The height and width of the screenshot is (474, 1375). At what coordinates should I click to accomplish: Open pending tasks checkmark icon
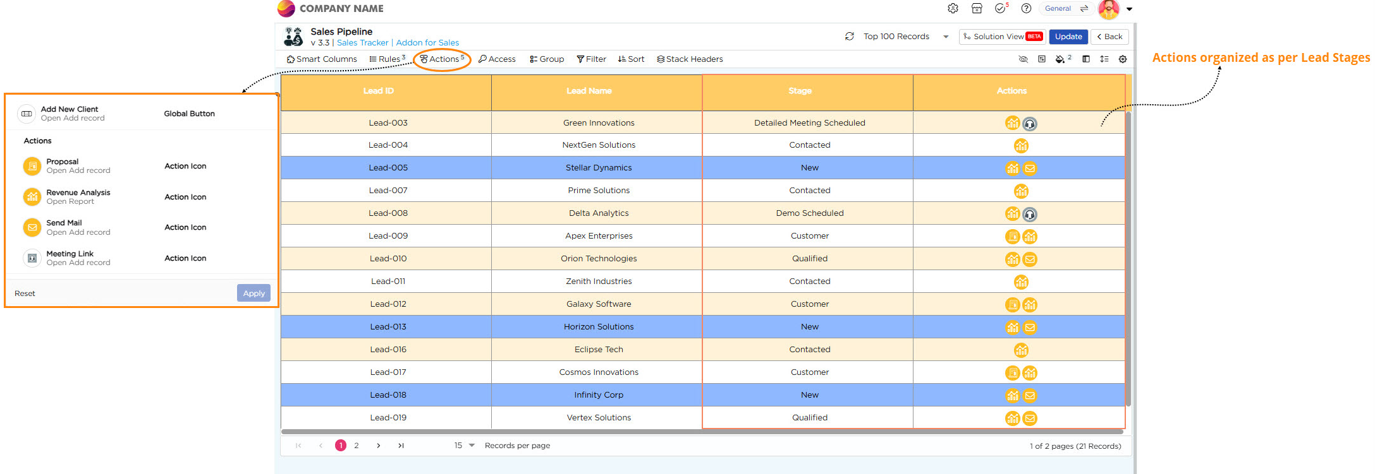[x=1000, y=9]
